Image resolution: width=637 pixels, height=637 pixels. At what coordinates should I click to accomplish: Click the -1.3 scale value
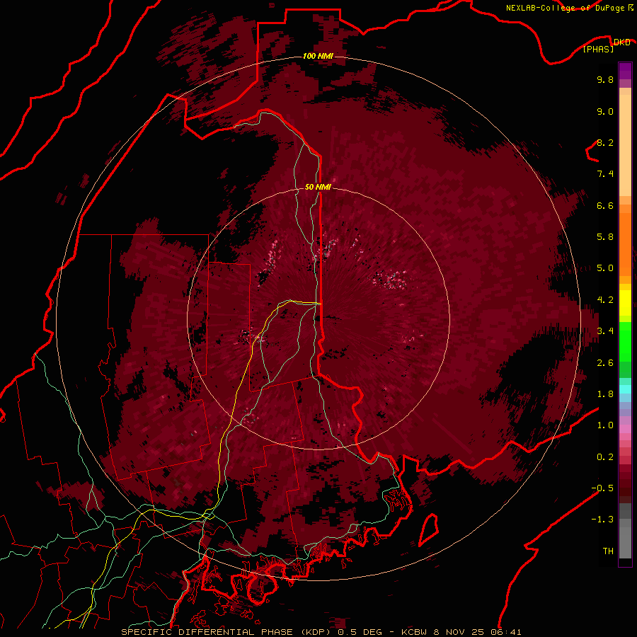pyautogui.click(x=602, y=520)
